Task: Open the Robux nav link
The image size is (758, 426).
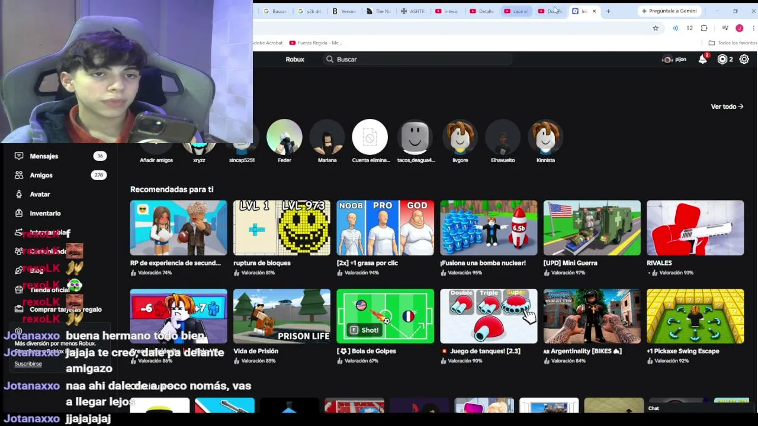Action: click(x=295, y=59)
